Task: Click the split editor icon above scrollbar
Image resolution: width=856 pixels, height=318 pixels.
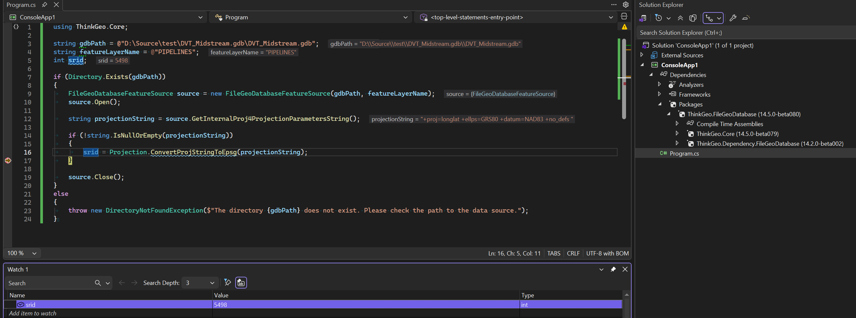Action: tap(624, 17)
